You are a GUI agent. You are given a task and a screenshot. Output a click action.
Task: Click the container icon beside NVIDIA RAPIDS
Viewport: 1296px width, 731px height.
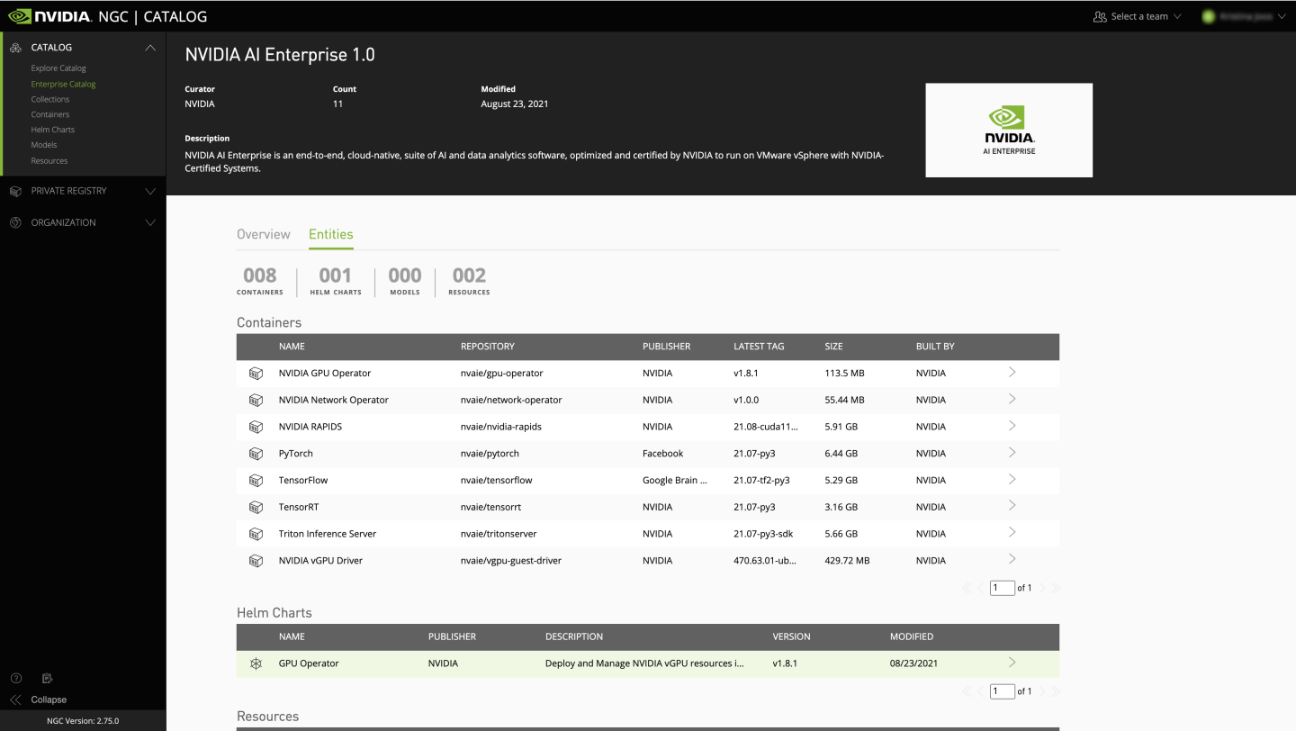tap(256, 427)
